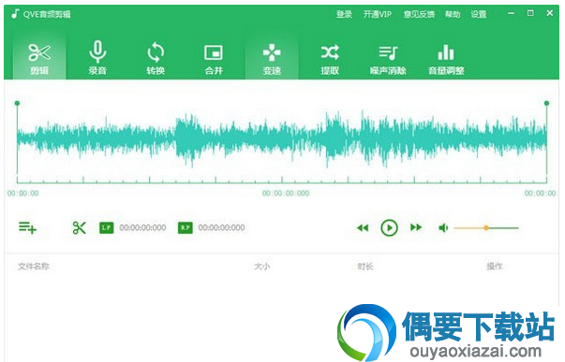The image size is (565, 362).
Task: Switch to the 转换 format convert tool
Action: point(156,58)
